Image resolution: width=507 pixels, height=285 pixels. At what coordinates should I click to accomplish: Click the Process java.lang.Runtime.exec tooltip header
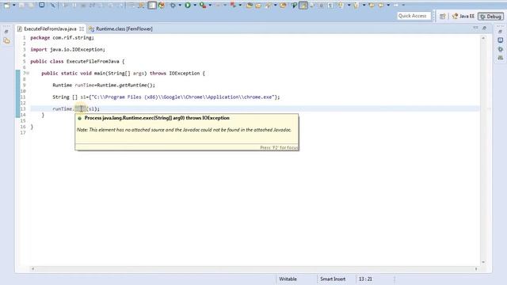tap(157, 118)
